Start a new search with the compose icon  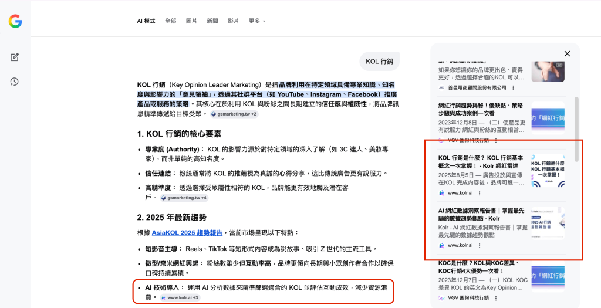click(15, 57)
